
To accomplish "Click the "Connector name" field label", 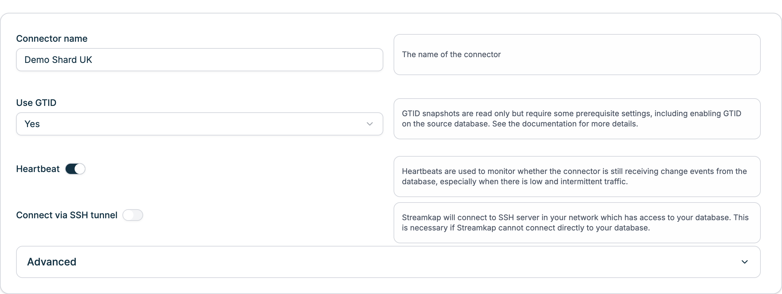I will click(x=52, y=39).
